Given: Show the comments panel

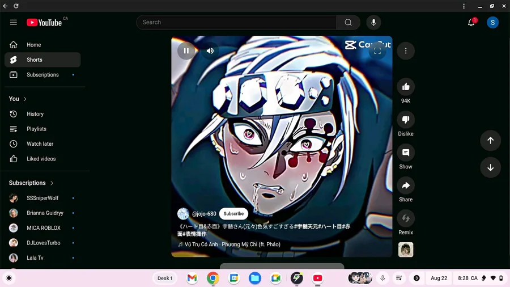Looking at the screenshot, I should coord(406,153).
